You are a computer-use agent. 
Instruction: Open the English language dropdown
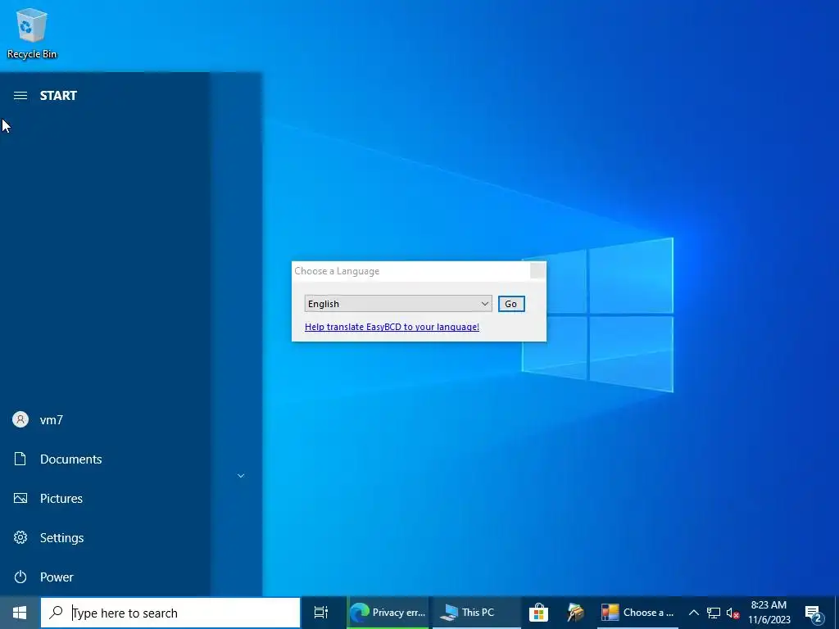pyautogui.click(x=398, y=304)
